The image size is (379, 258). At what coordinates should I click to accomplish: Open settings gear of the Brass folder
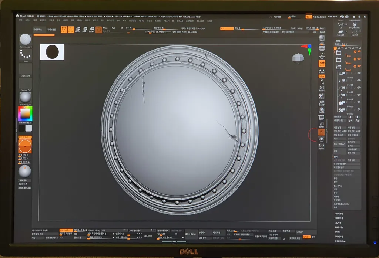(355, 59)
